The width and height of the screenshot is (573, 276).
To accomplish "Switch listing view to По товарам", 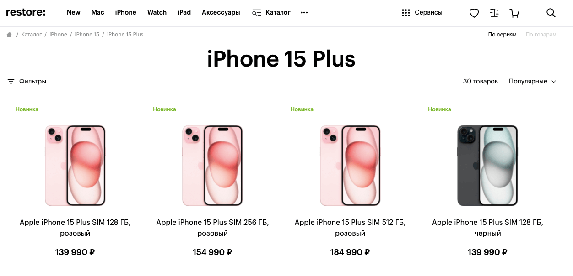I will click(x=541, y=34).
